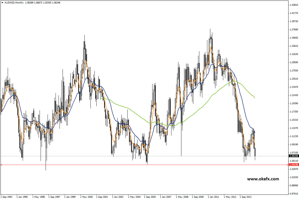Select the red 1.04198 price label
This screenshot has width=299, height=199.
[294, 165]
